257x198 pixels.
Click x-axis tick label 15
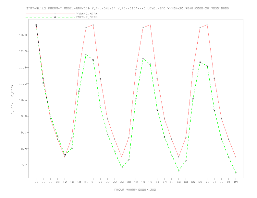(72, 182)
